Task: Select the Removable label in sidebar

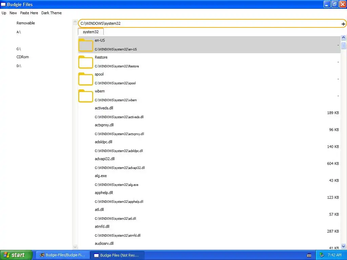Action: point(26,23)
